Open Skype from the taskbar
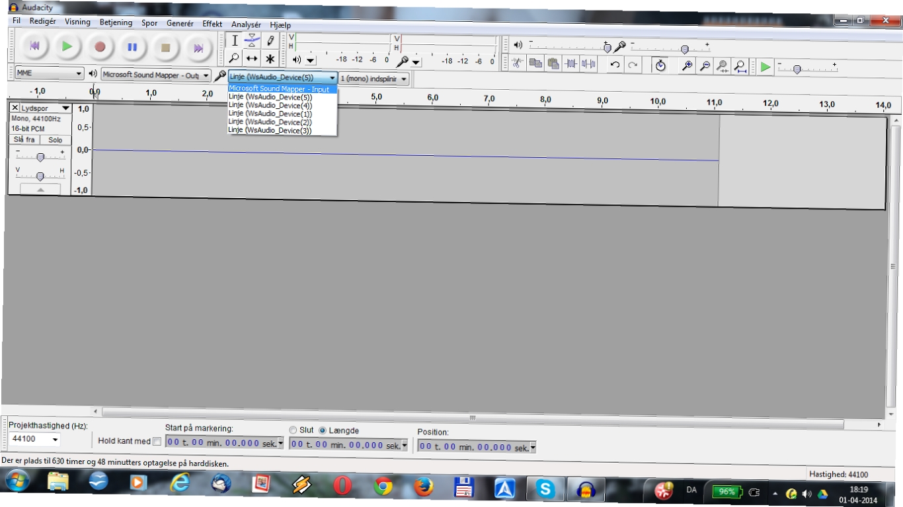The height and width of the screenshot is (507, 903). pos(545,489)
